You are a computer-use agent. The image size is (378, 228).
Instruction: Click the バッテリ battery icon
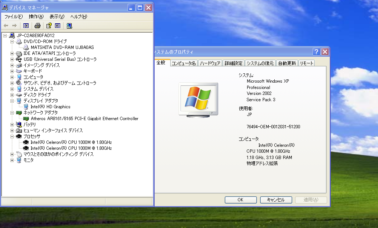point(19,124)
